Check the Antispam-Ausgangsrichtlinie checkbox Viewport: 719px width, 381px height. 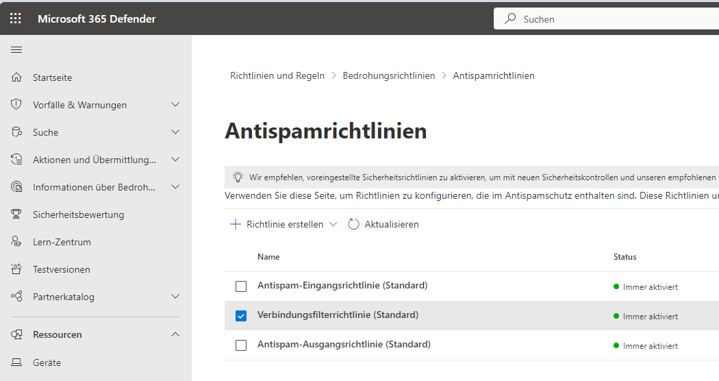pos(241,345)
